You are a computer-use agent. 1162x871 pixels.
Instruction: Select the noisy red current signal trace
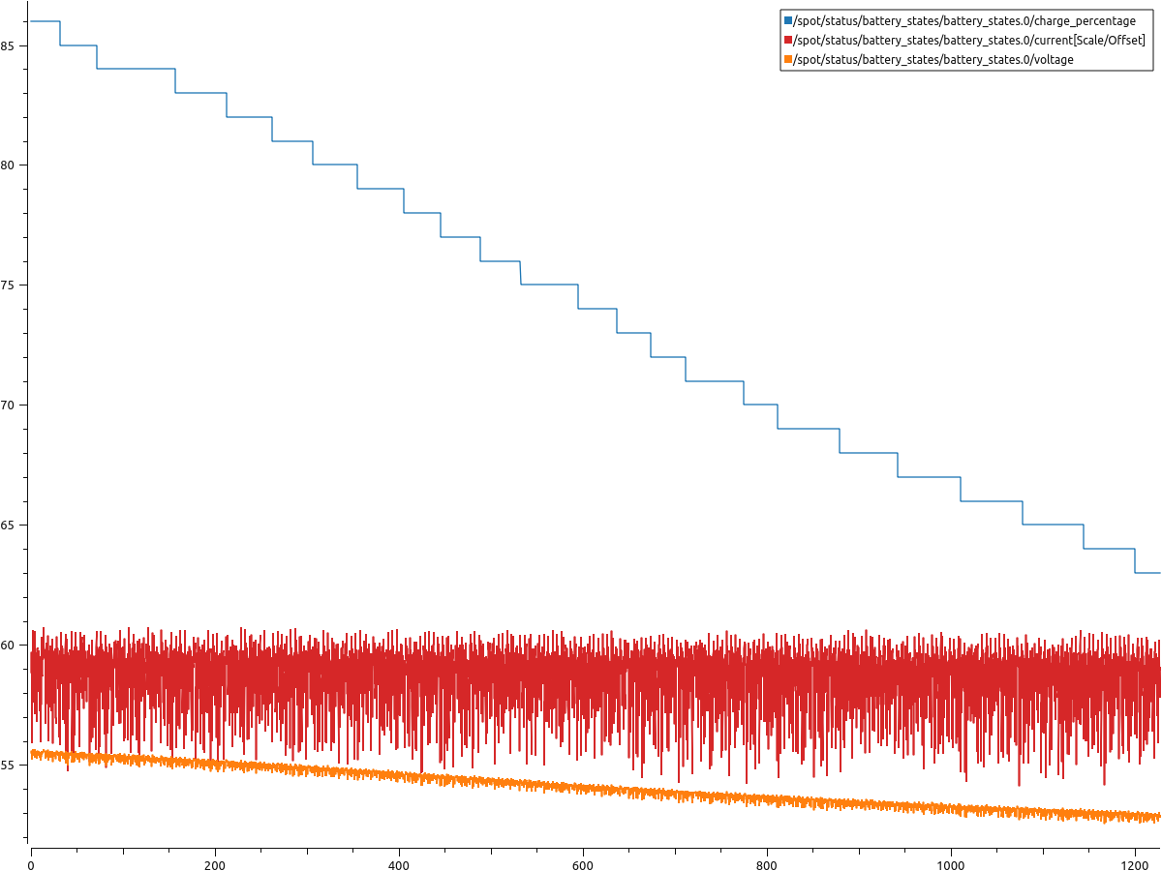581,668
